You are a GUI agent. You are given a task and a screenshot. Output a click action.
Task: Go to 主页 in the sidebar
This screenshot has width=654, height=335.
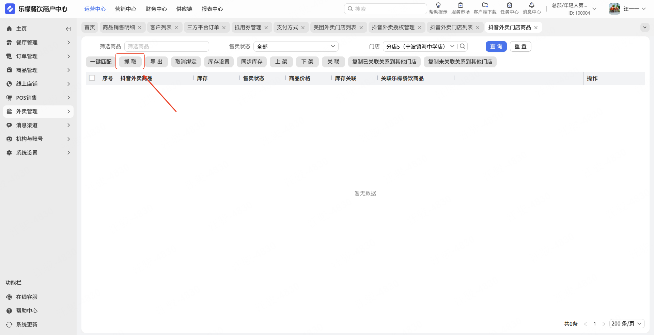[x=21, y=29]
